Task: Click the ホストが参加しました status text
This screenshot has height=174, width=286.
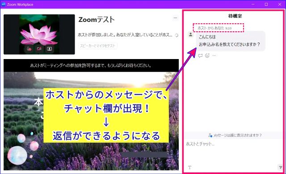Action: [125, 35]
